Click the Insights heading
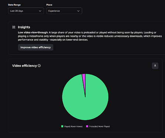This screenshot has height=138, width=165. click(24, 27)
